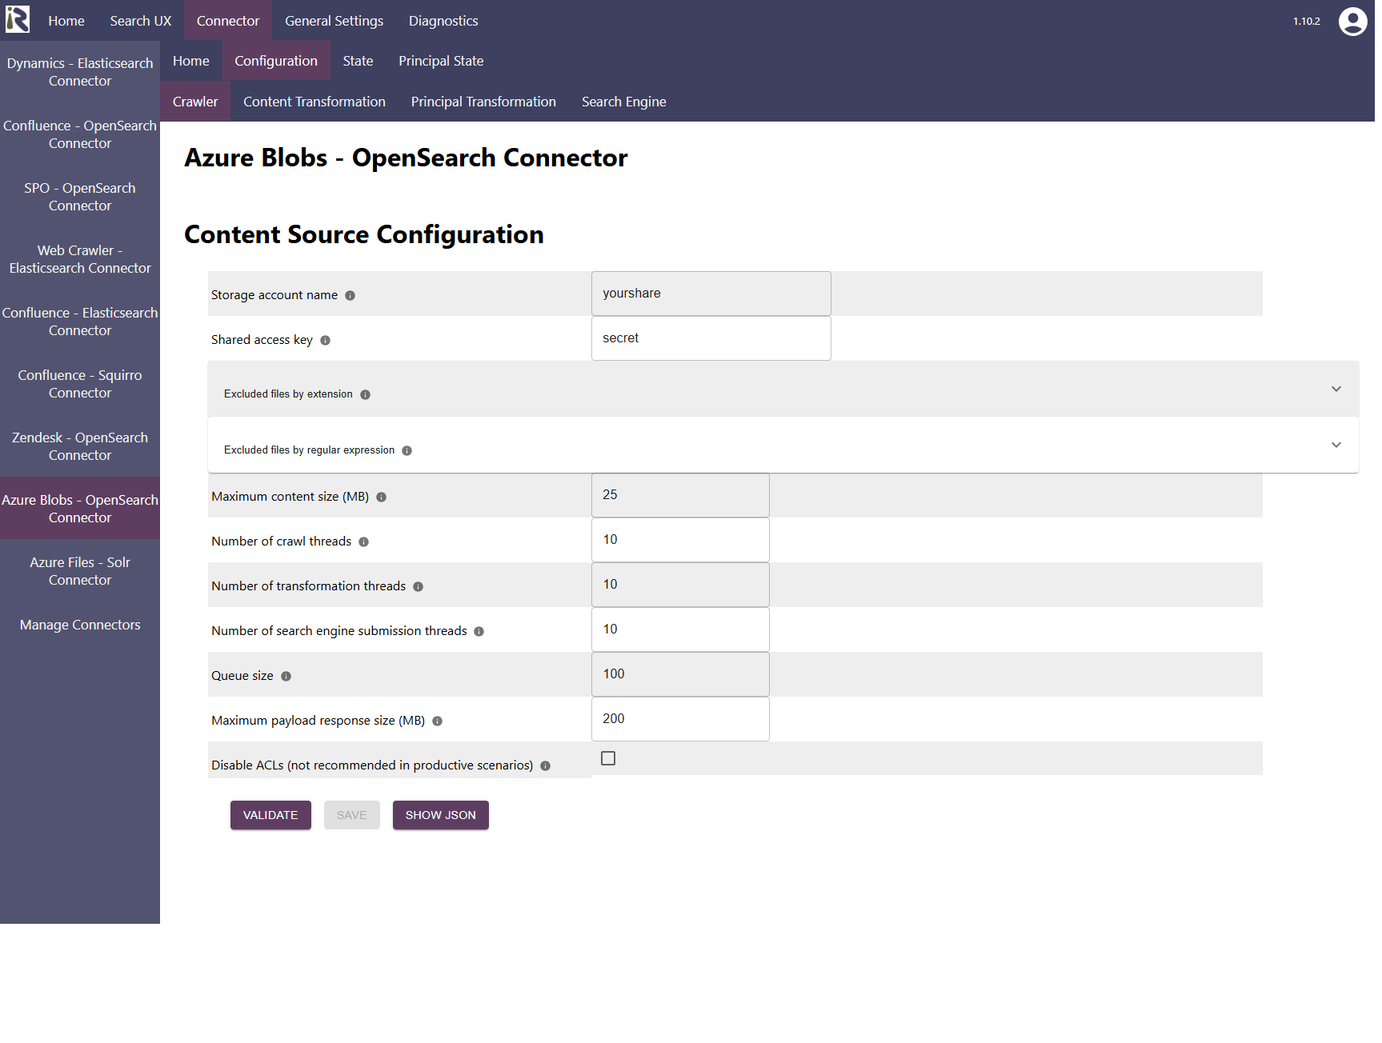Expand Excluded files by extension section
This screenshot has width=1382, height=1043.
pos(1336,390)
